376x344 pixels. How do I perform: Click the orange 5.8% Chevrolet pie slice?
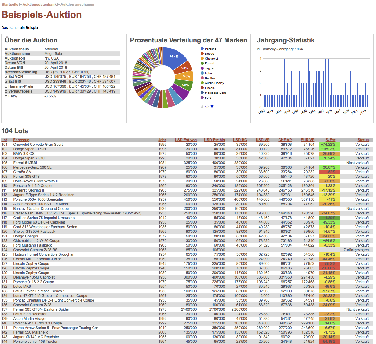pos(187,76)
